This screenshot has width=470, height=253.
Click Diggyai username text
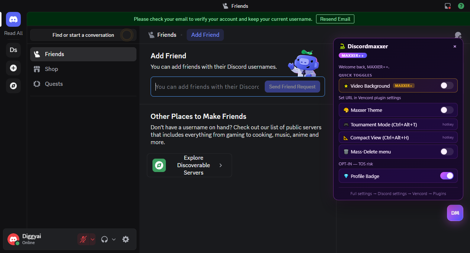coord(31,236)
